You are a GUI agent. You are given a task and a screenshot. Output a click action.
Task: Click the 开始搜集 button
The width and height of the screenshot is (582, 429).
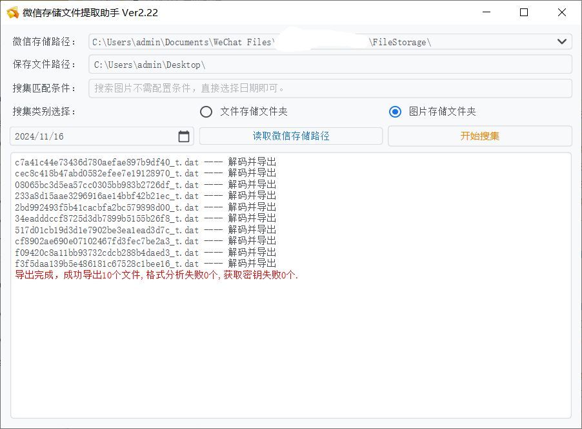coord(479,136)
